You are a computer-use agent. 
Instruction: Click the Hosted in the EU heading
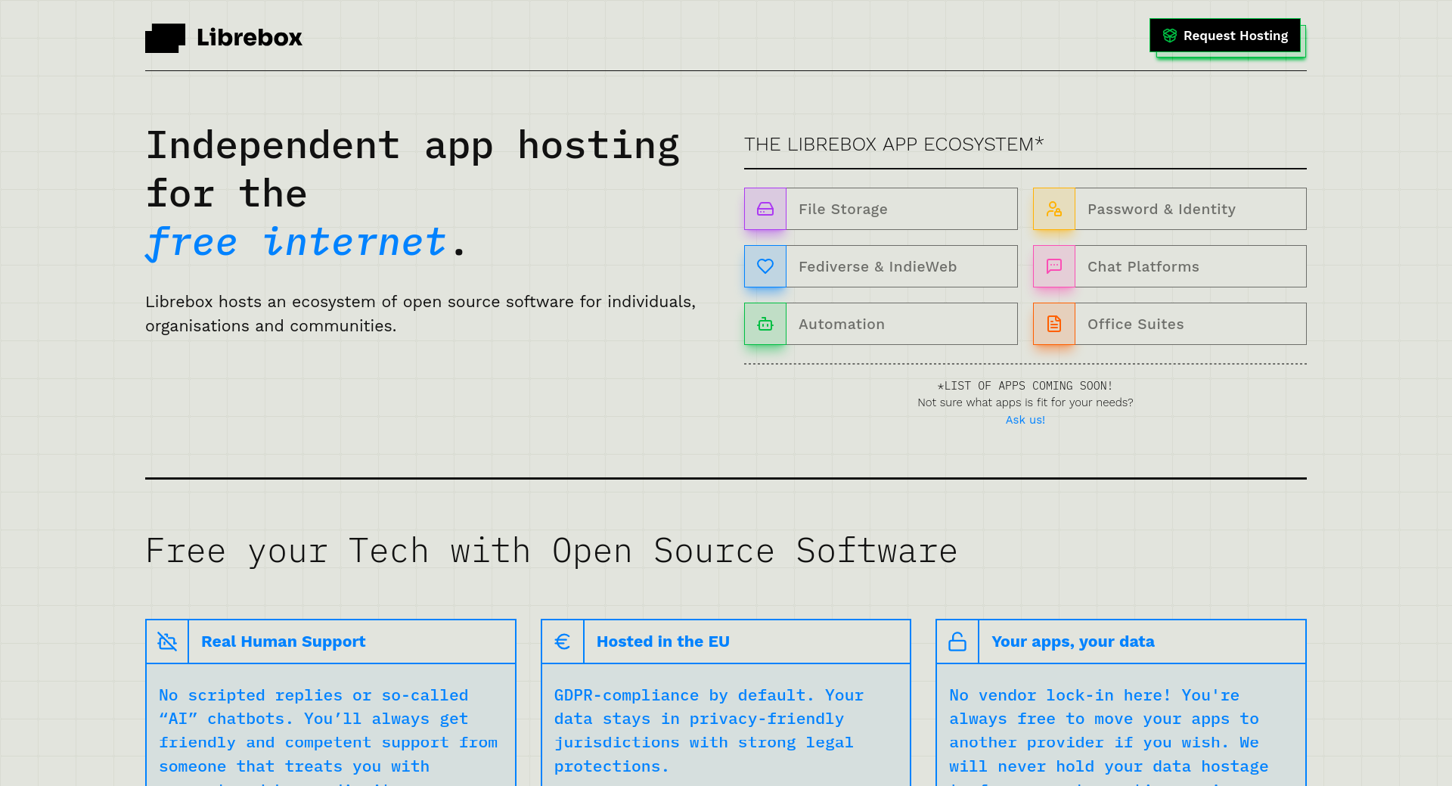click(663, 642)
